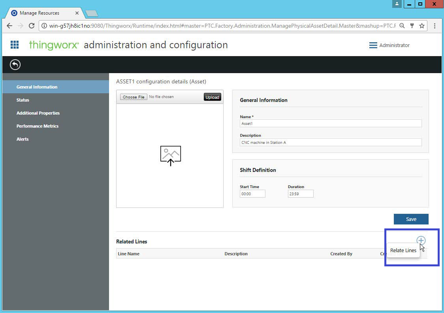Image resolution: width=444 pixels, height=313 pixels.
Task: Select the Status section in the sidebar
Action: click(x=23, y=100)
